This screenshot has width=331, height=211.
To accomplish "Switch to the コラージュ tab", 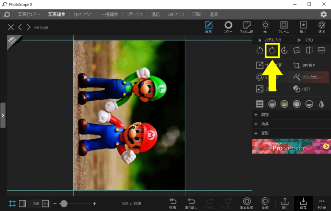I will click(134, 14).
